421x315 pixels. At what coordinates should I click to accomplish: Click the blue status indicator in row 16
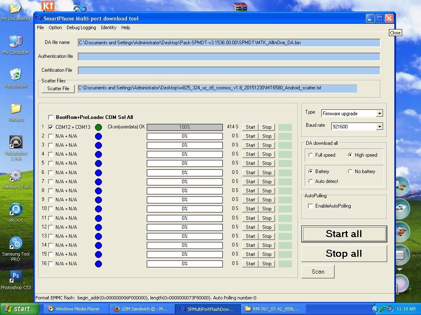pos(99,264)
